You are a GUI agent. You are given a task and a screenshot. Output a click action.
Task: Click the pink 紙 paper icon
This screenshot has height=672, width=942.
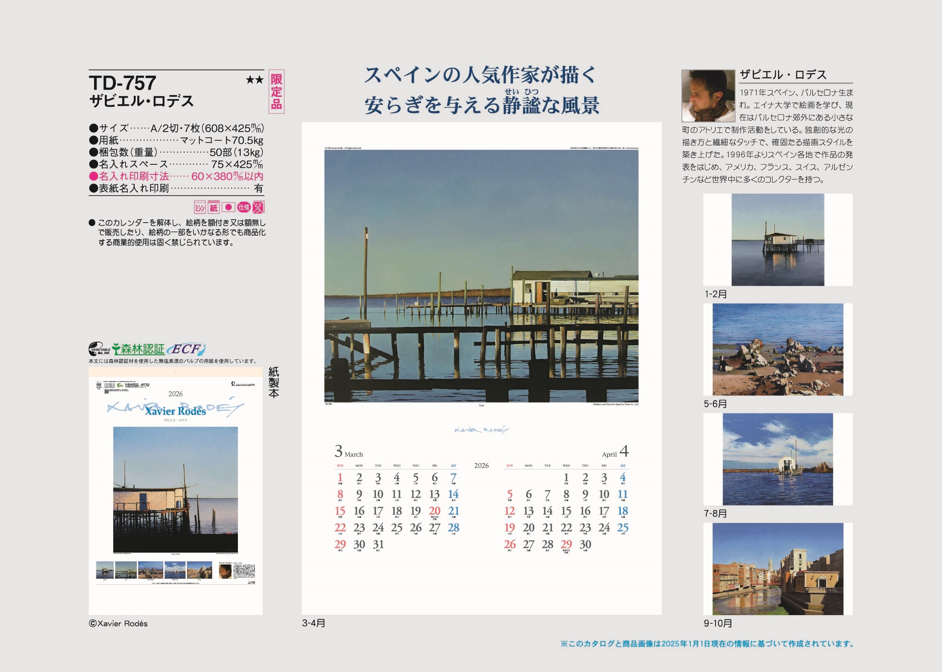coord(213,207)
